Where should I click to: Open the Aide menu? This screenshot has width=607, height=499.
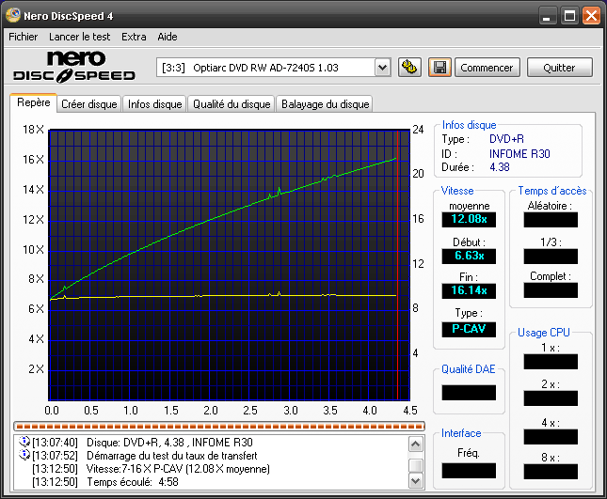[168, 37]
